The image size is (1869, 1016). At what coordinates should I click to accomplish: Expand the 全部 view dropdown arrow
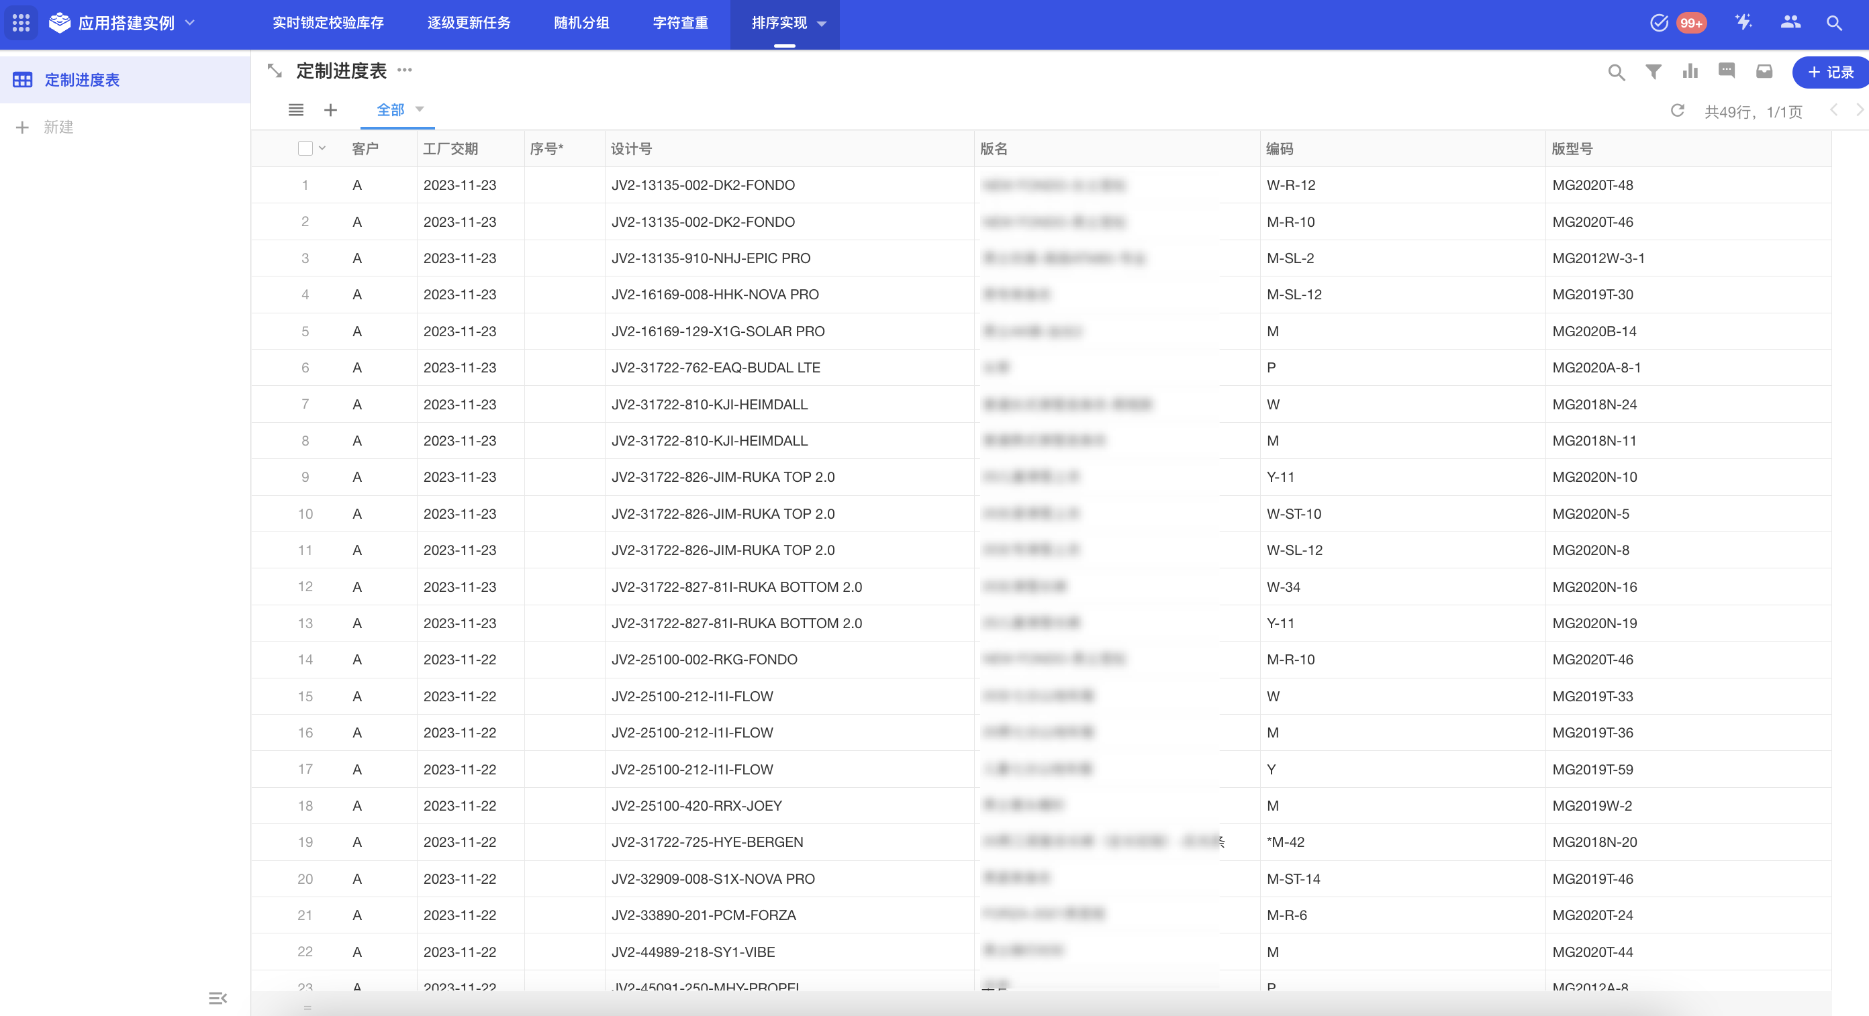tap(420, 109)
